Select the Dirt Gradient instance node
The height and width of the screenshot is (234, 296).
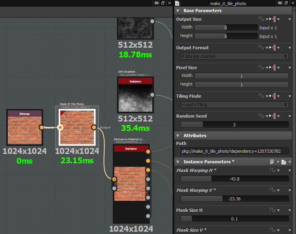point(135,95)
